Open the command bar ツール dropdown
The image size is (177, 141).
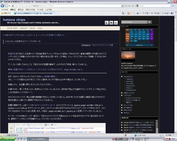point(166,13)
